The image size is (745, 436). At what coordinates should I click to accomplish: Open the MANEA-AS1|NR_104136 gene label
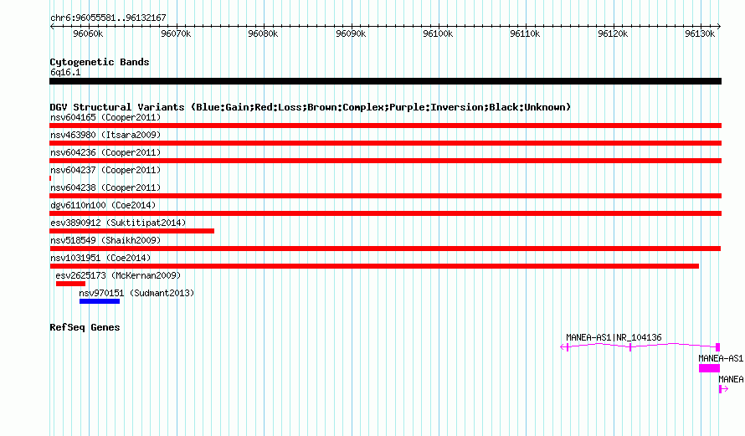[x=614, y=337]
